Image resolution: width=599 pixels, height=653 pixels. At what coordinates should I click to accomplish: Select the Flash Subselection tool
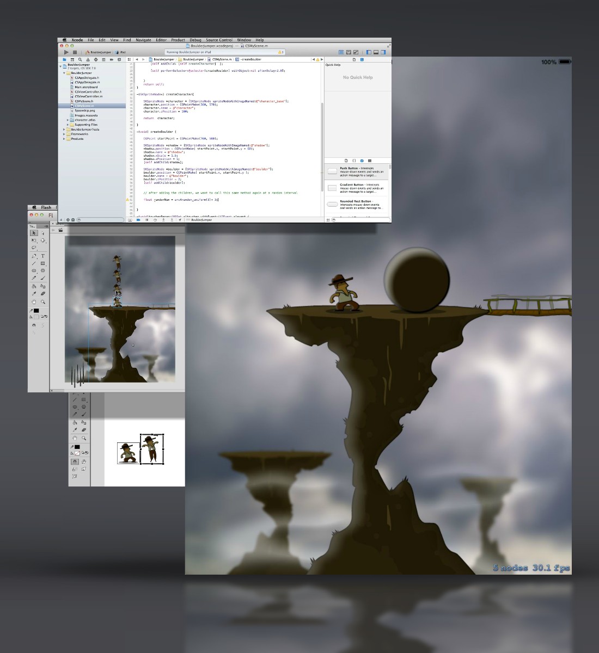point(42,233)
